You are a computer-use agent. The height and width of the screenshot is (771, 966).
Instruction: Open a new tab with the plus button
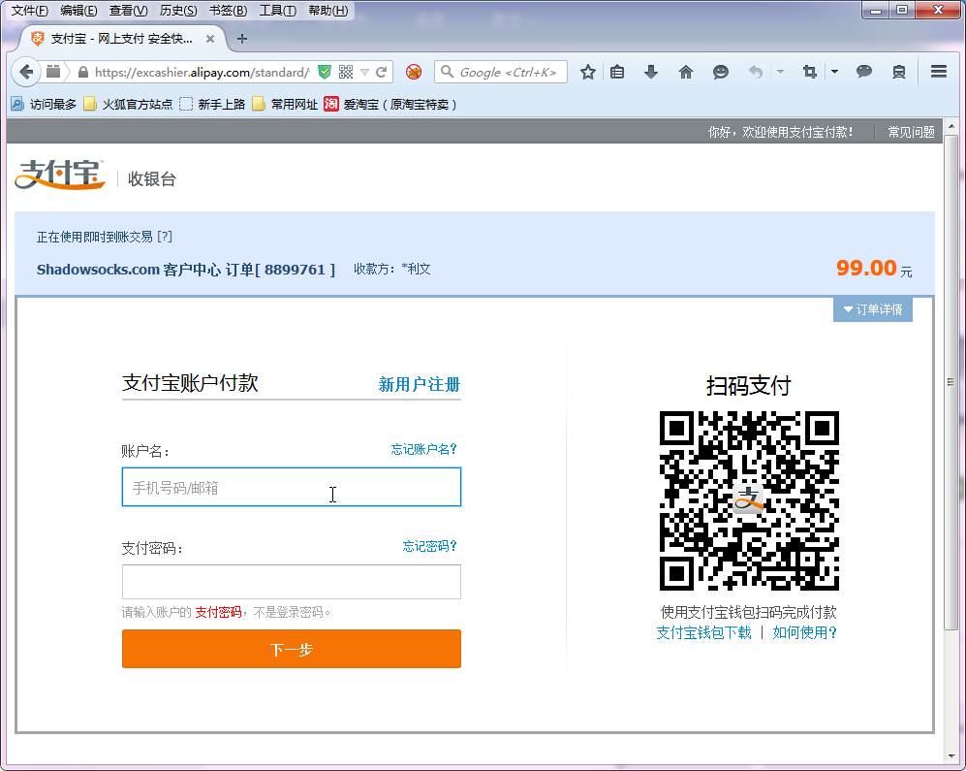tap(242, 39)
